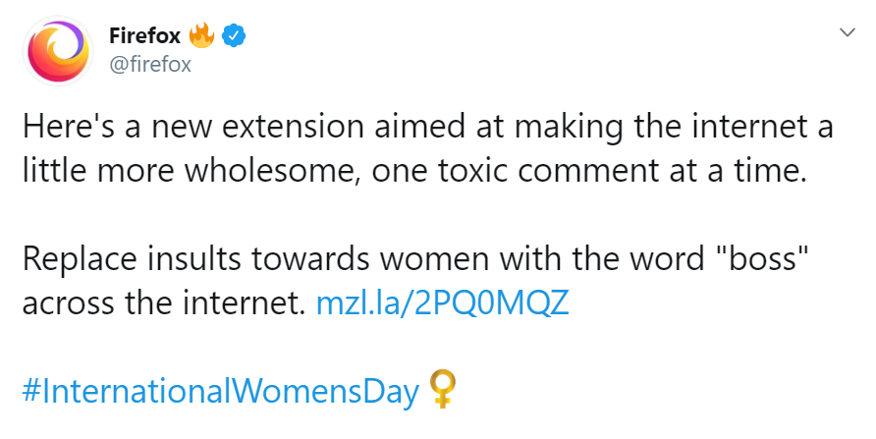
Task: Click "Replace" starting the second paragraph
Action: click(80, 259)
